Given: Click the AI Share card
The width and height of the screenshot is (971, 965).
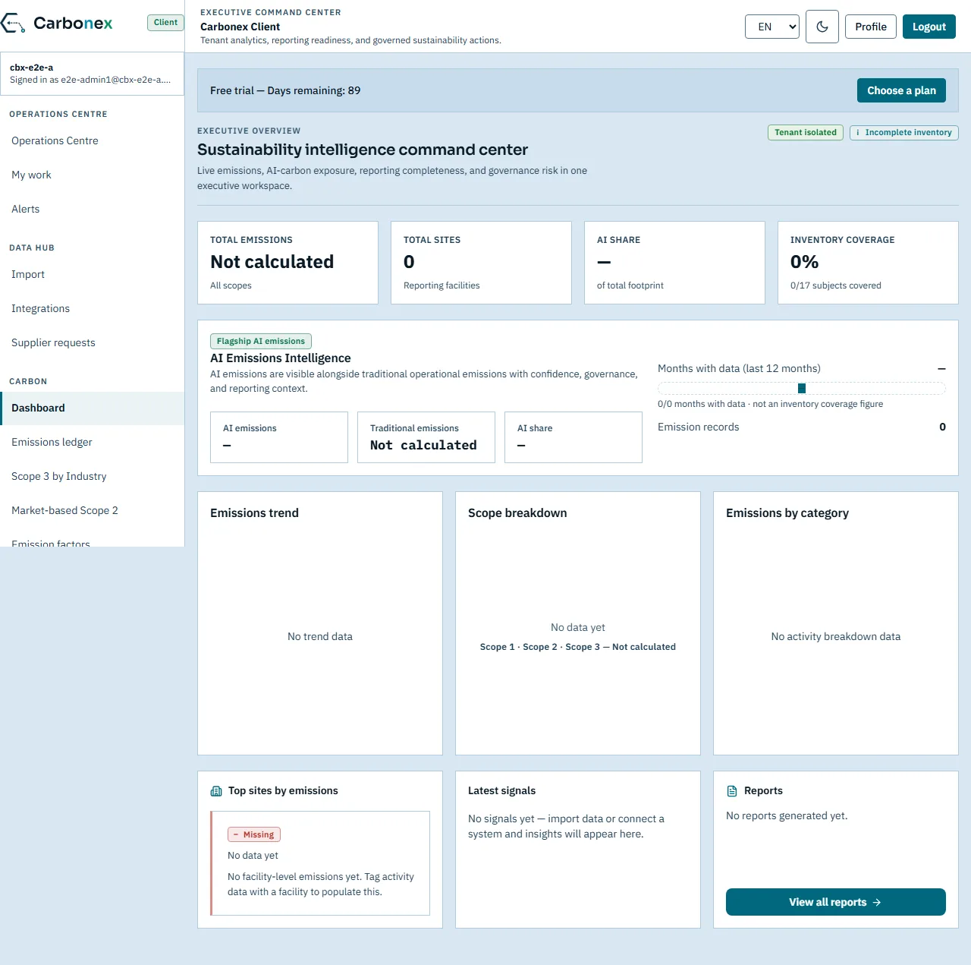Looking at the screenshot, I should tap(674, 263).
